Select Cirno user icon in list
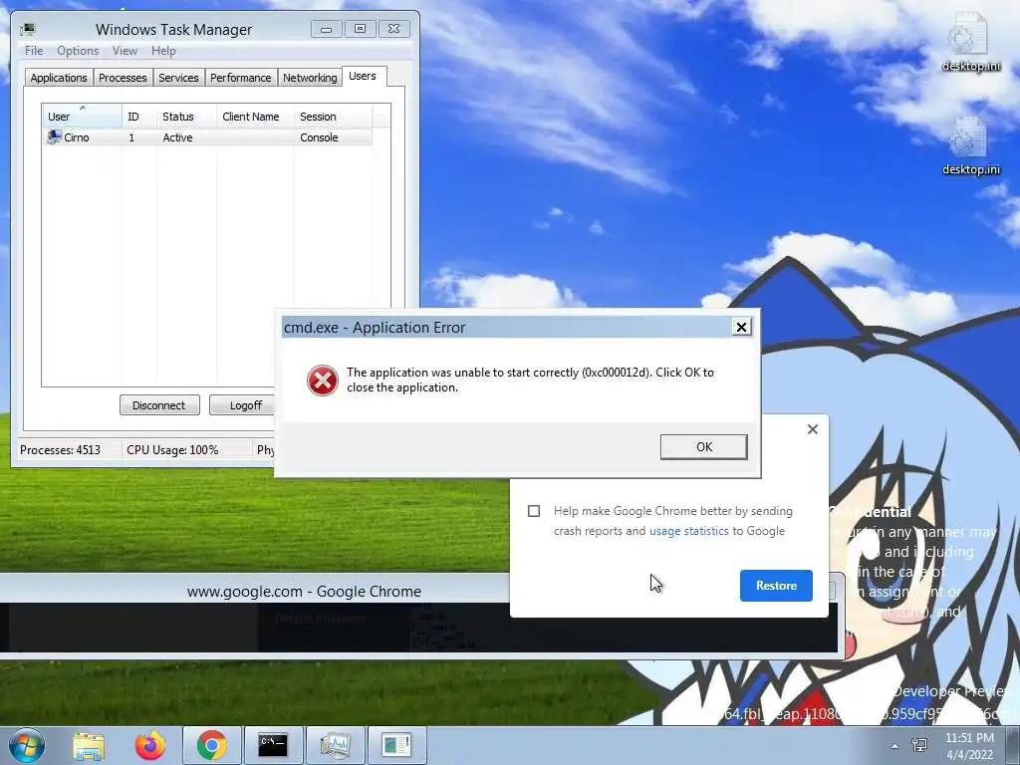This screenshot has height=765, width=1020. click(54, 137)
